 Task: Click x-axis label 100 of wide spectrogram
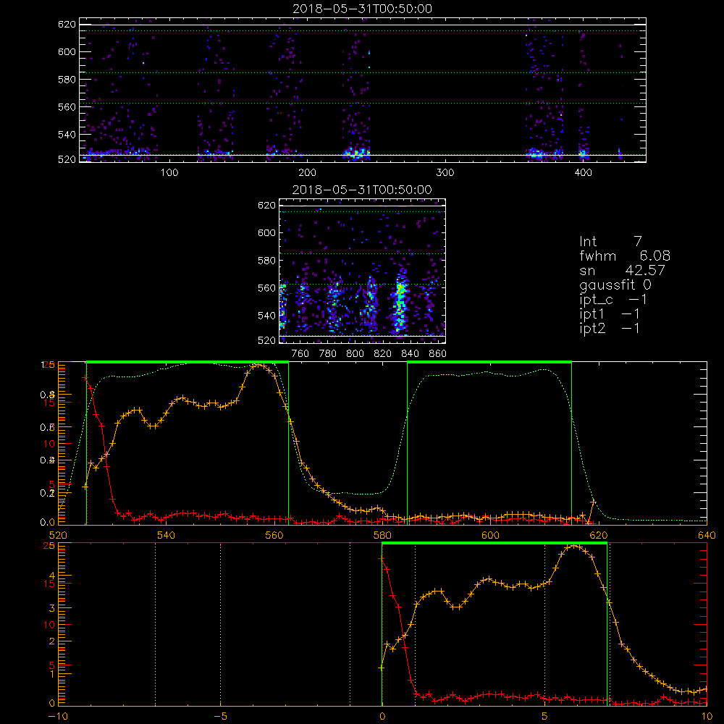(x=169, y=173)
